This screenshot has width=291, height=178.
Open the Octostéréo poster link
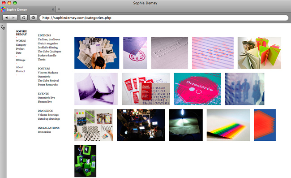(x=44, y=77)
